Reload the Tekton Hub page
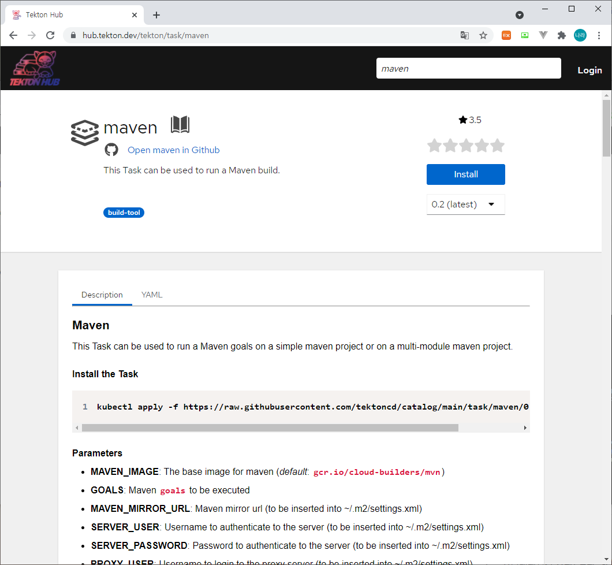This screenshot has width=612, height=565. (x=50, y=36)
